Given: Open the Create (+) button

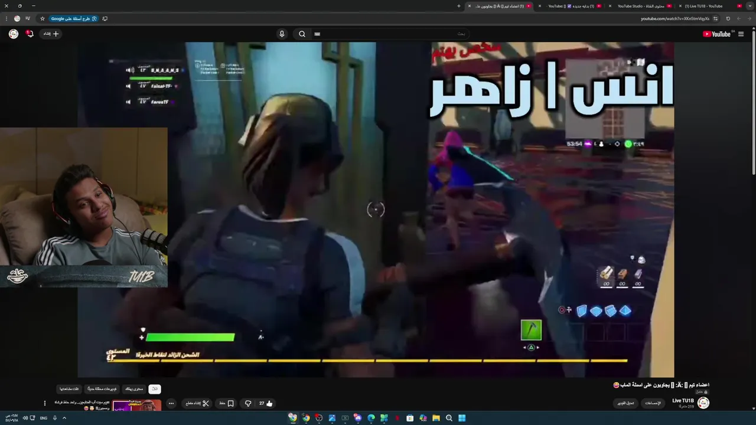Looking at the screenshot, I should 51,34.
